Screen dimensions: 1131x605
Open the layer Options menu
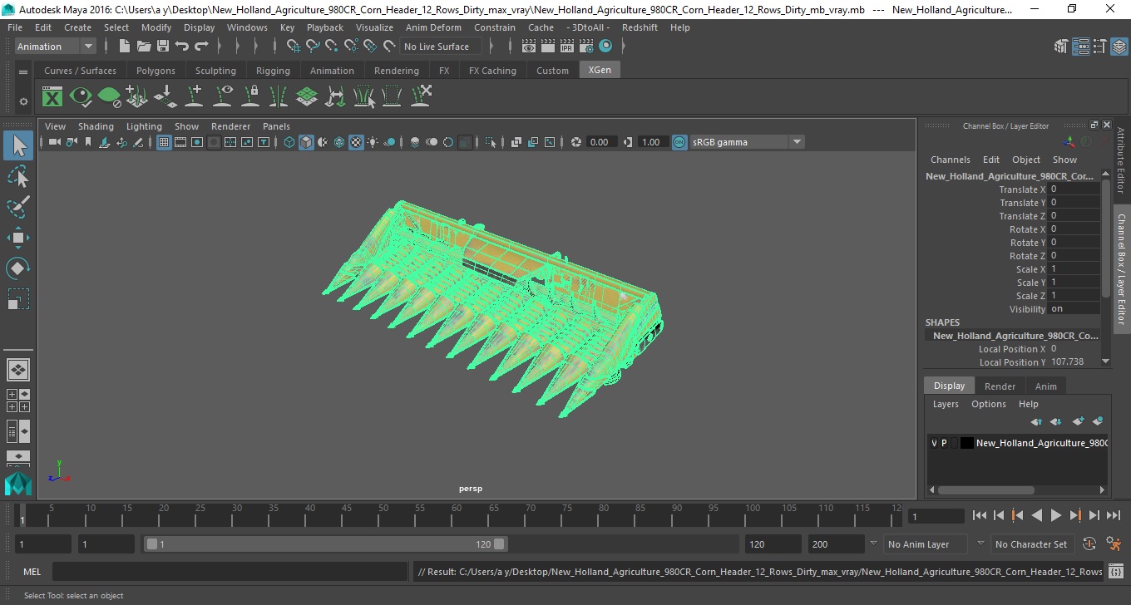click(x=988, y=404)
